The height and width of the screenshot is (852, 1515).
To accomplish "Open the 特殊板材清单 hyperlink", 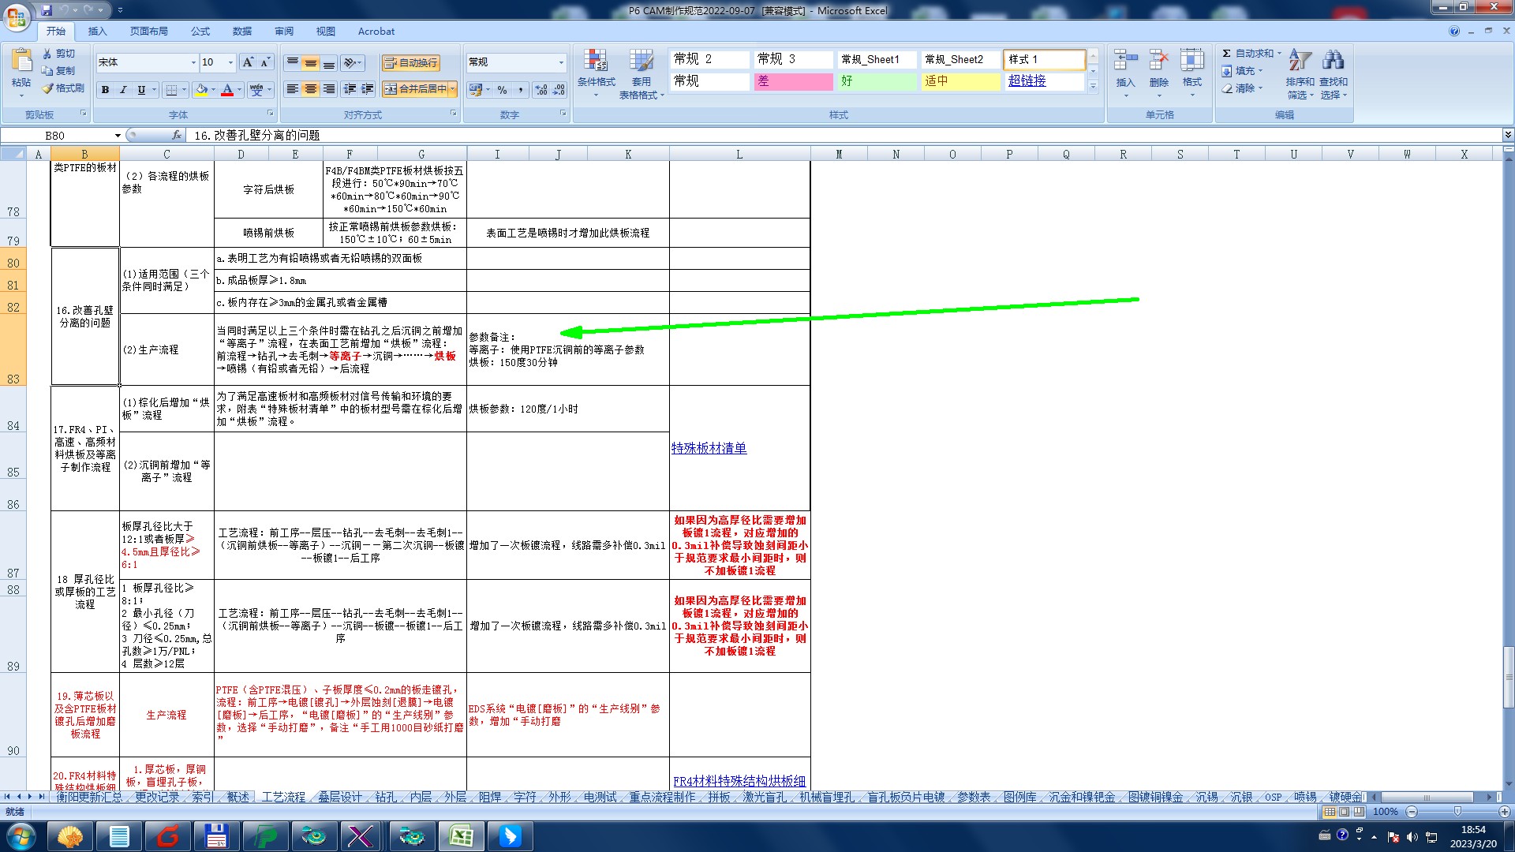I will pos(709,448).
